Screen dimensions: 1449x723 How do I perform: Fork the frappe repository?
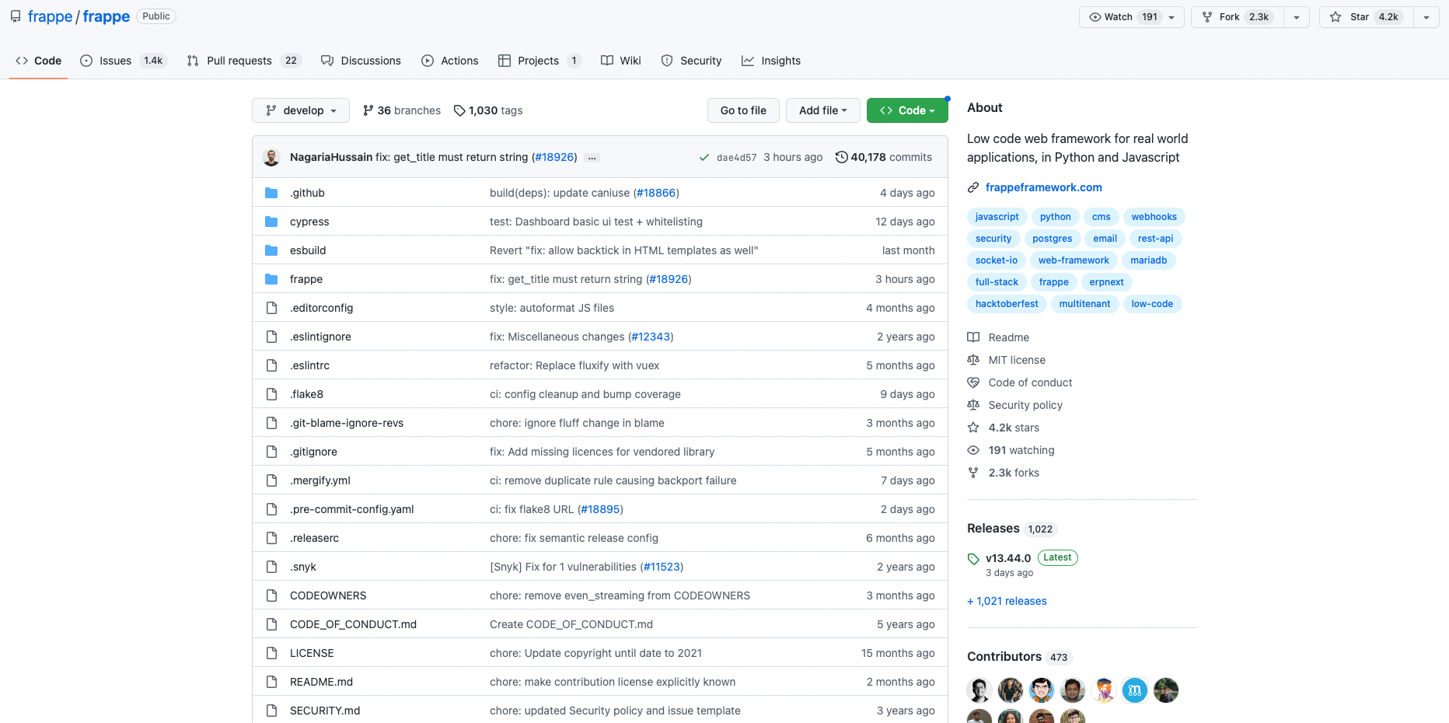[1238, 17]
